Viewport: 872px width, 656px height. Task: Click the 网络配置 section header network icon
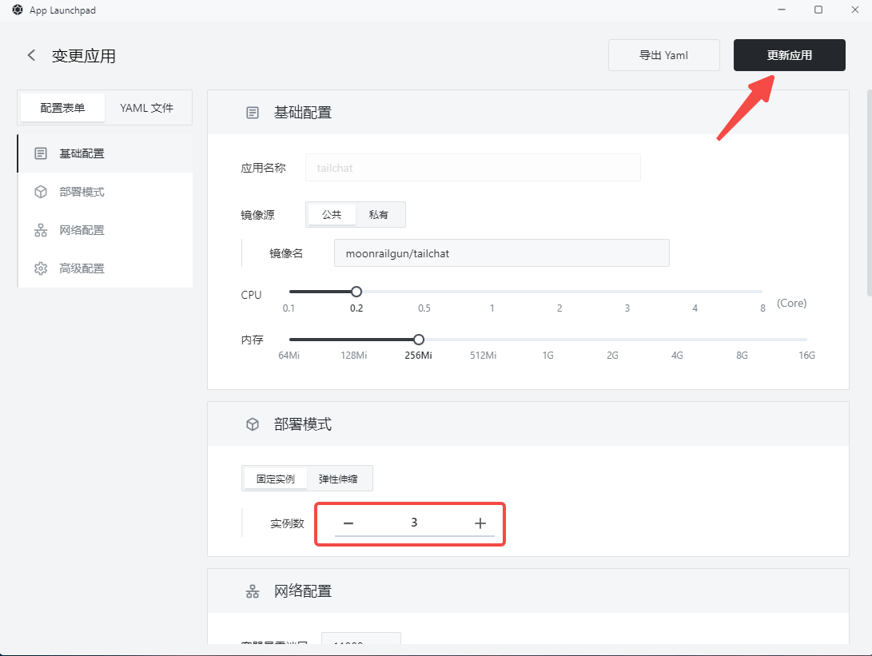[253, 591]
